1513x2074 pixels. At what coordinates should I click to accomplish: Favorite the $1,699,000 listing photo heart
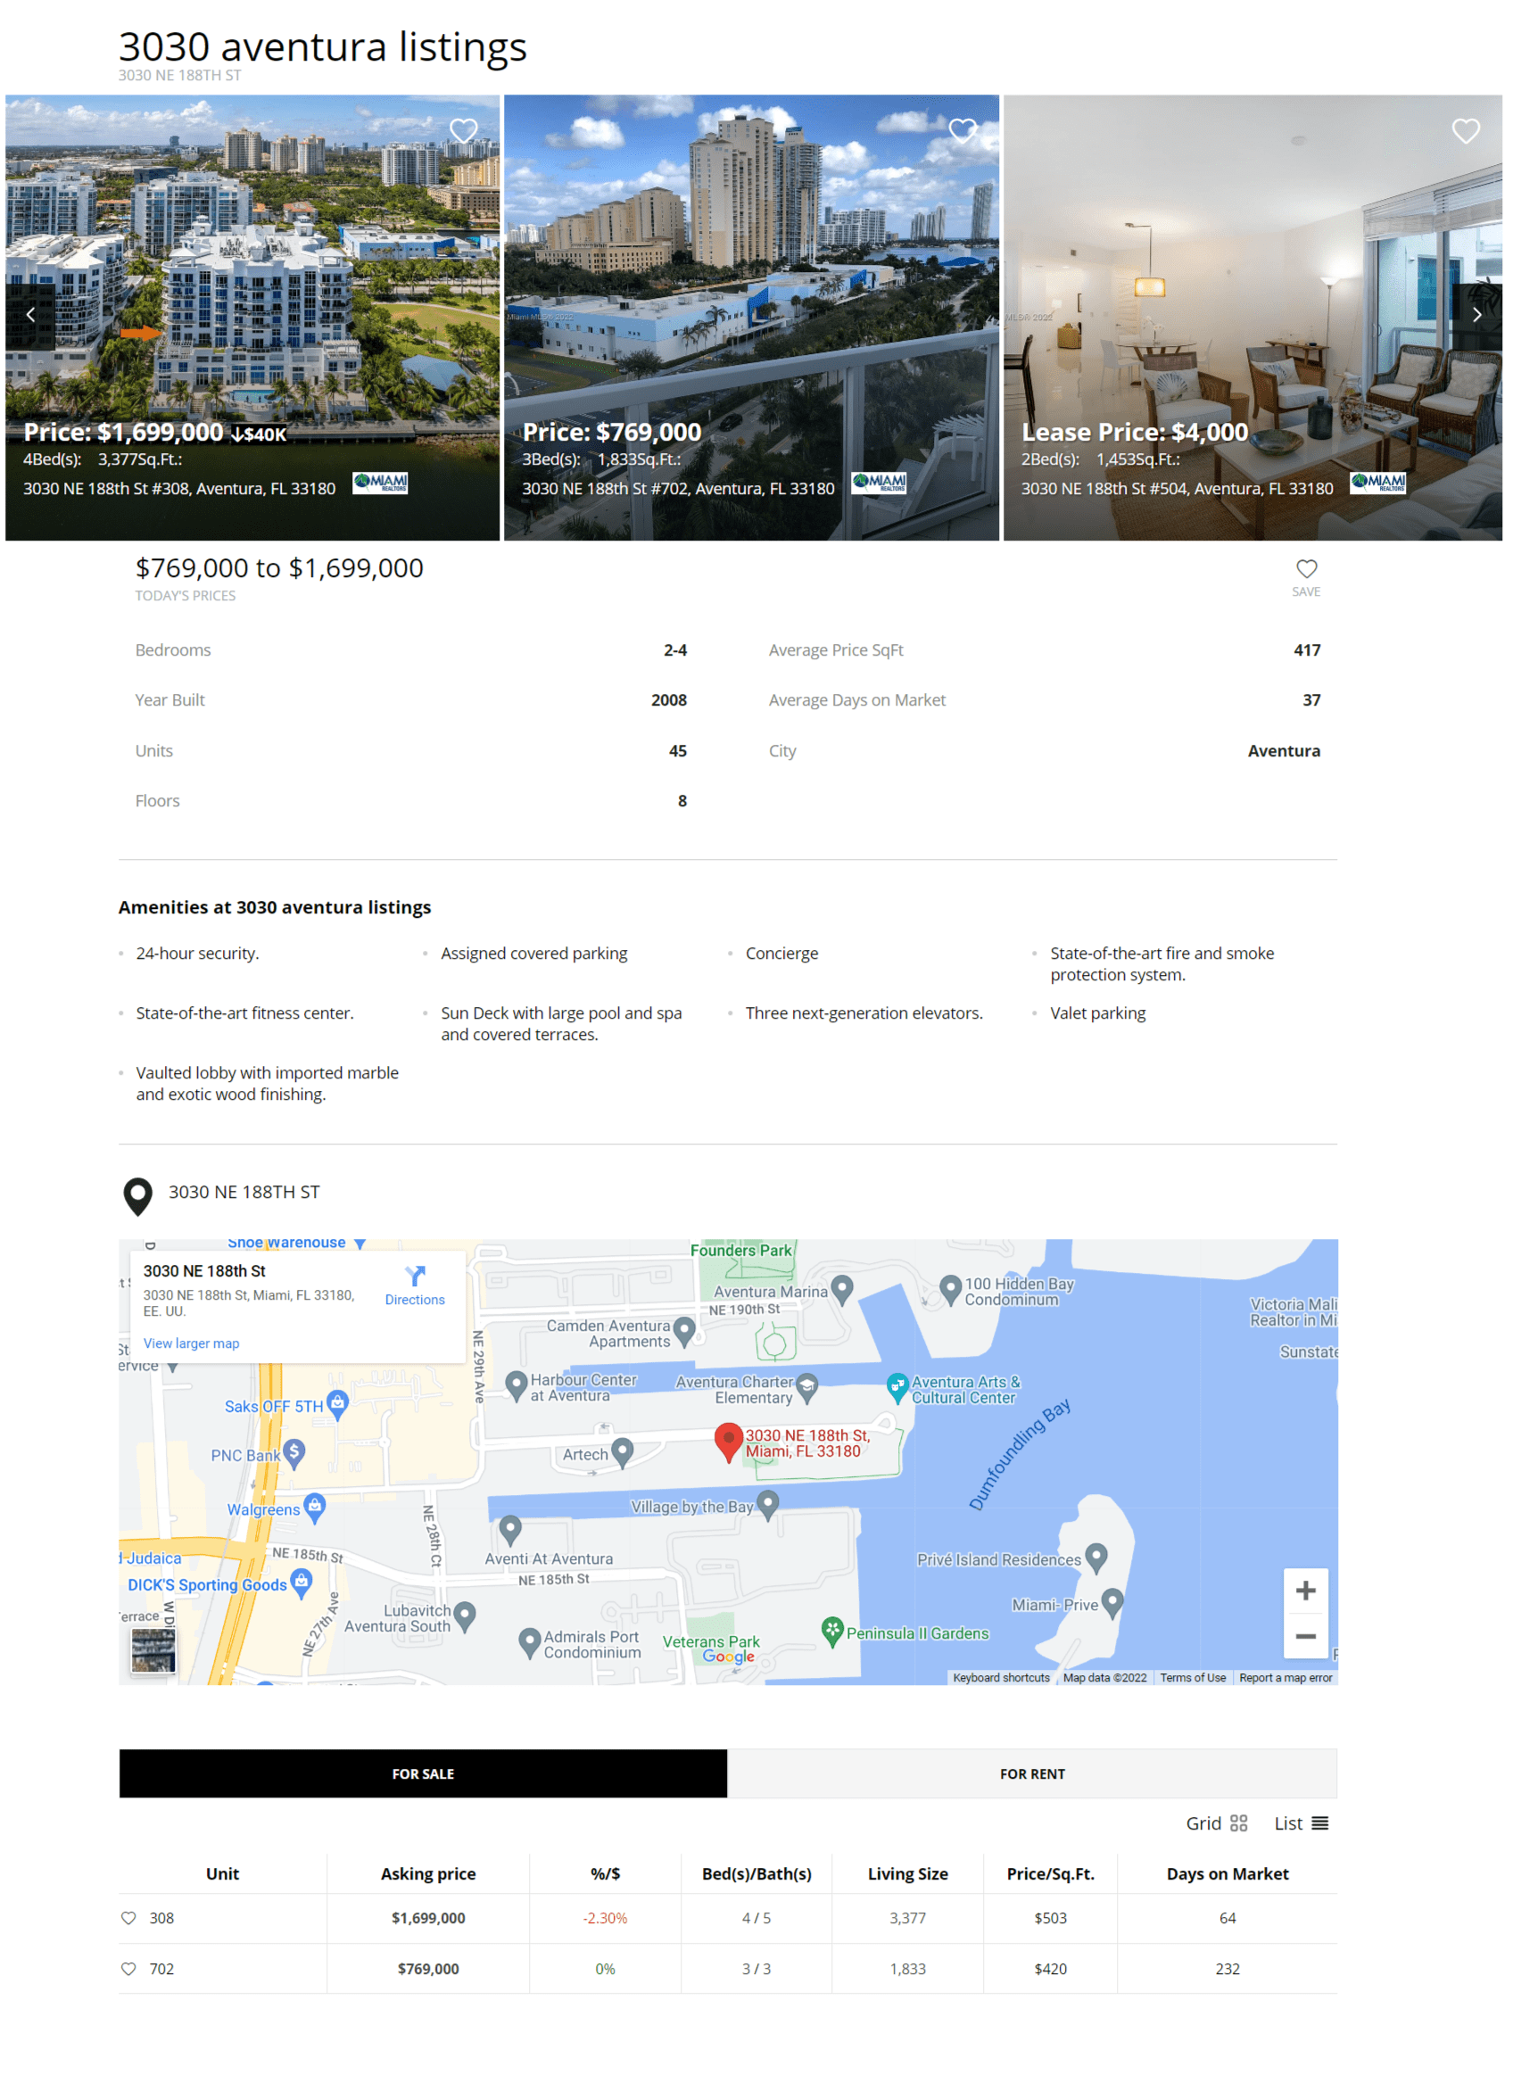point(463,131)
